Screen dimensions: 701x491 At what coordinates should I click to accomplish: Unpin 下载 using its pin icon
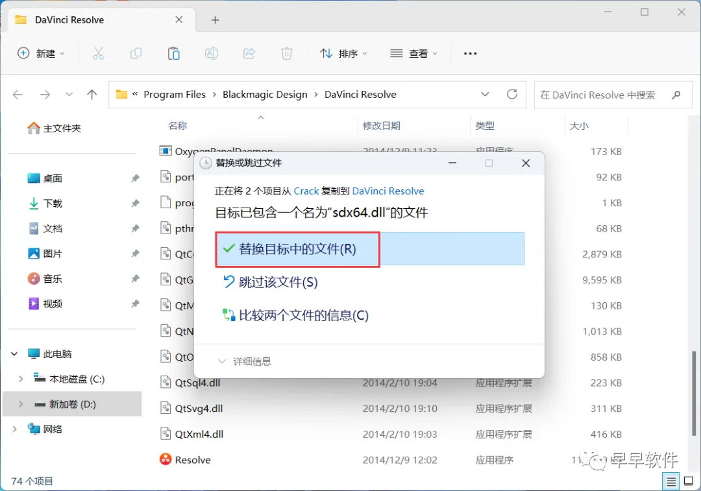click(135, 203)
